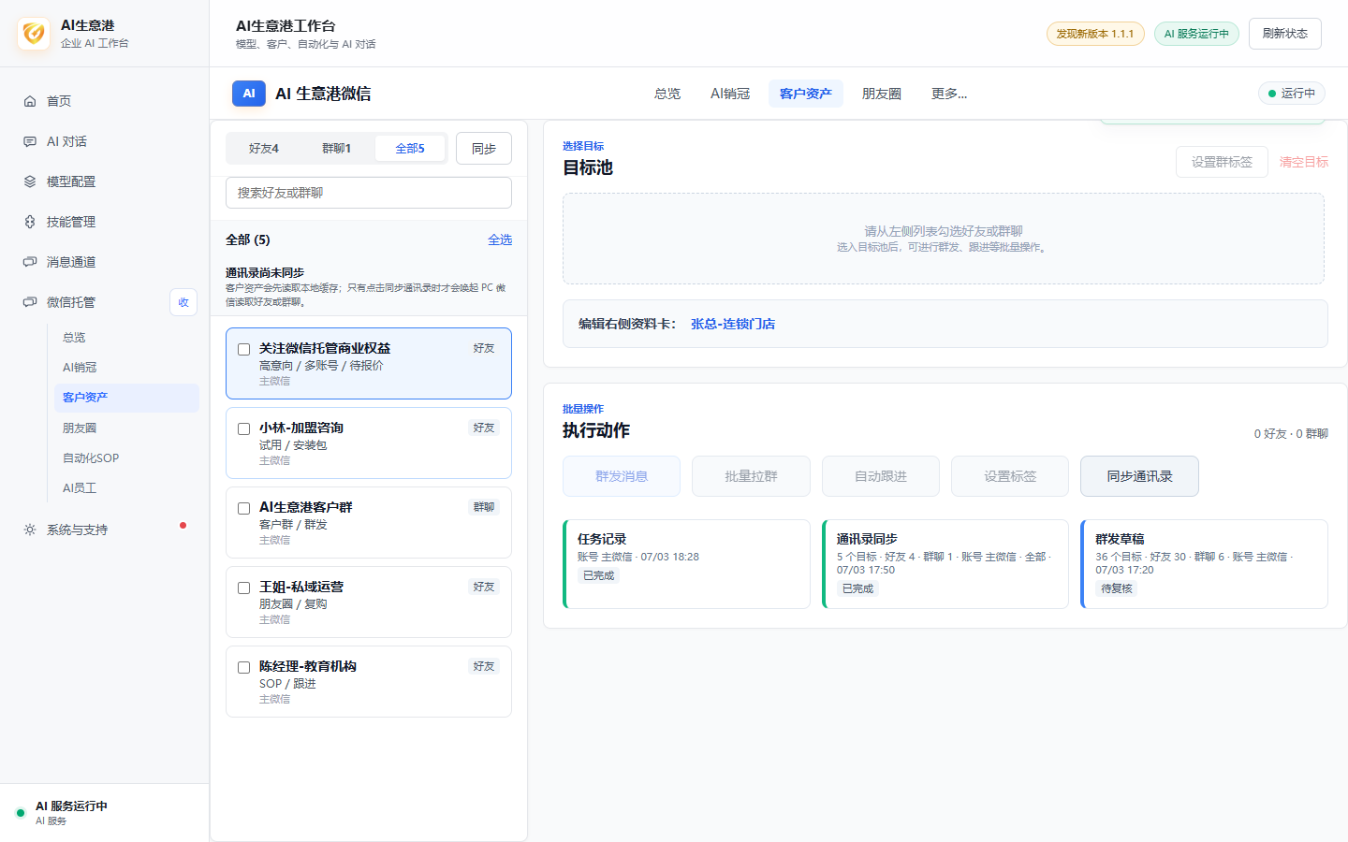Open the 群发草稿 card

1204,564
